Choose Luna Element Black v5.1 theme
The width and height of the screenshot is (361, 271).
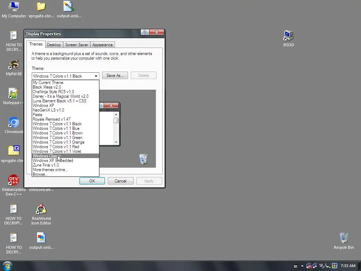click(x=65, y=101)
